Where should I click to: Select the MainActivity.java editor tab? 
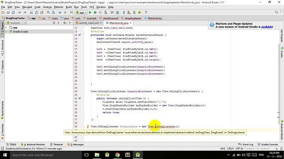tap(119, 23)
